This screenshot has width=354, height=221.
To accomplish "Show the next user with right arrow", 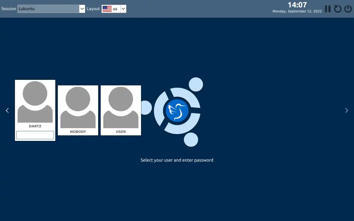I will click(347, 110).
